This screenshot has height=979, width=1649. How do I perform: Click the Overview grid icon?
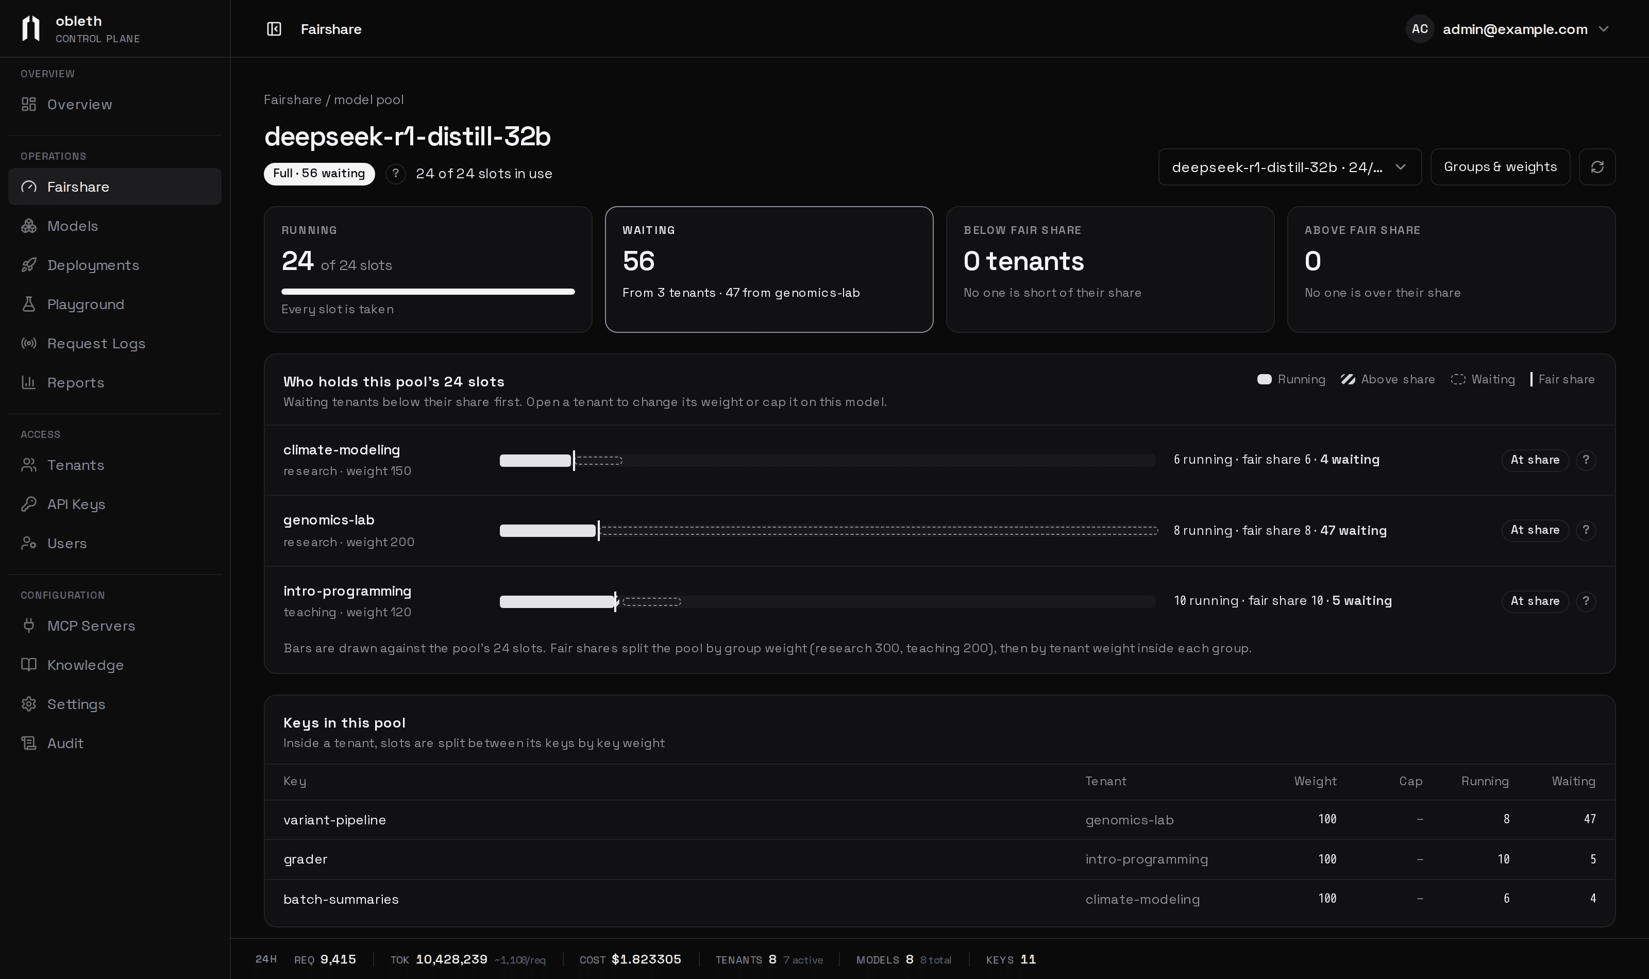[28, 104]
